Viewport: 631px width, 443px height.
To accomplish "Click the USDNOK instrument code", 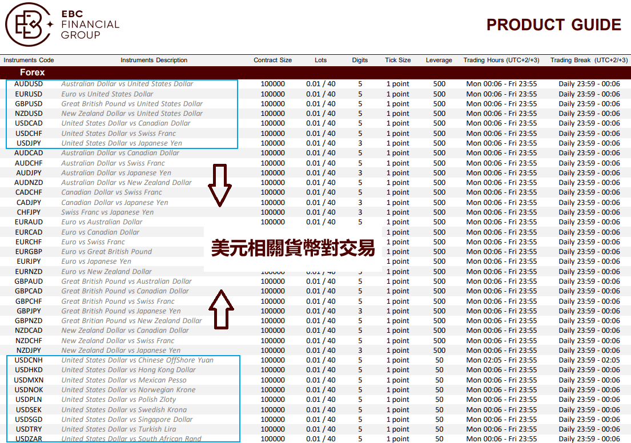I will [x=29, y=390].
